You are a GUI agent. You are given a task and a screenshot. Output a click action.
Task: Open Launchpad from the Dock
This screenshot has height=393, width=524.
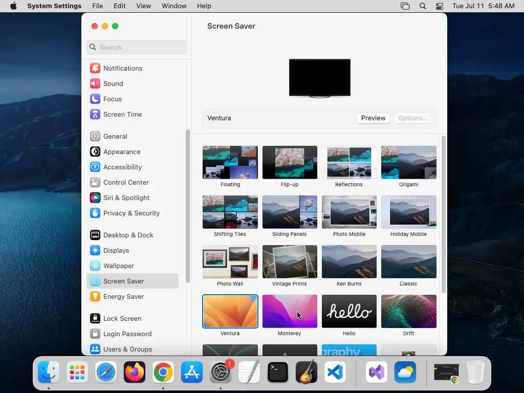click(x=77, y=372)
